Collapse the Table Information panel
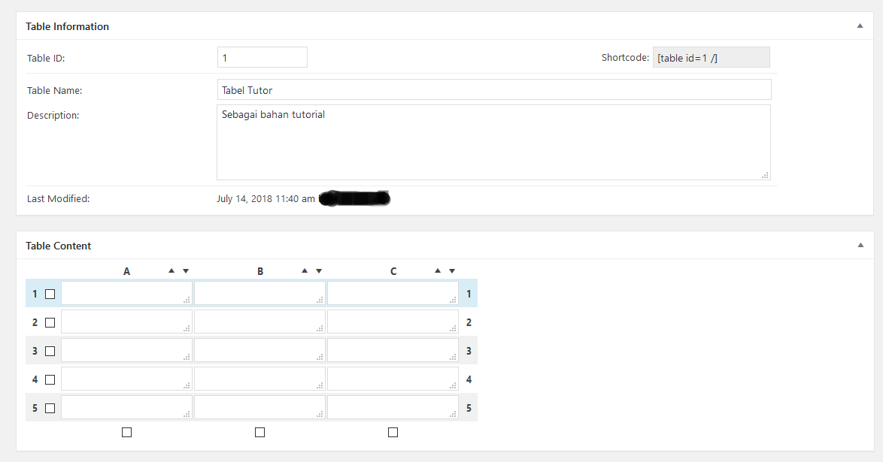883x462 pixels. [860, 25]
